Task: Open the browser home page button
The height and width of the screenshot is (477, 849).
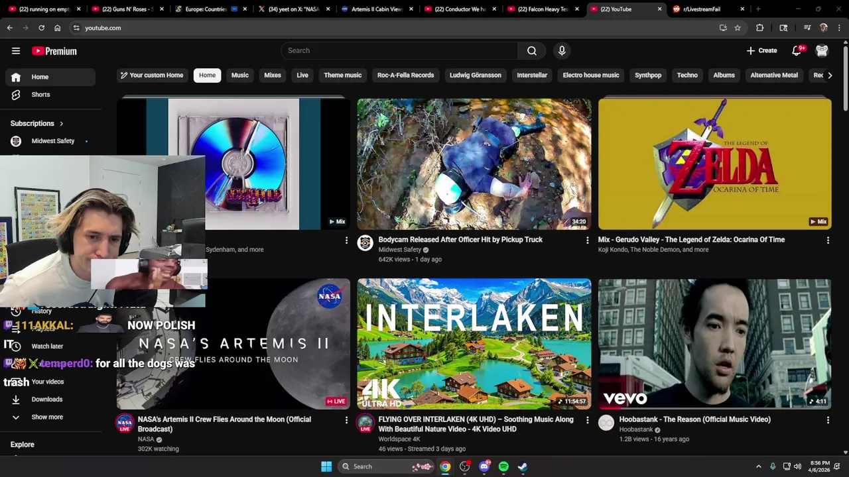Action: [x=58, y=28]
